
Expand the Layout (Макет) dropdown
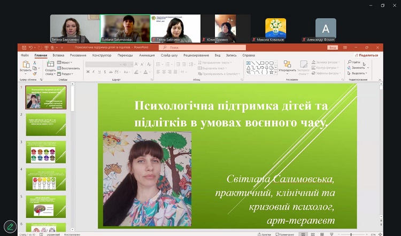(66, 62)
